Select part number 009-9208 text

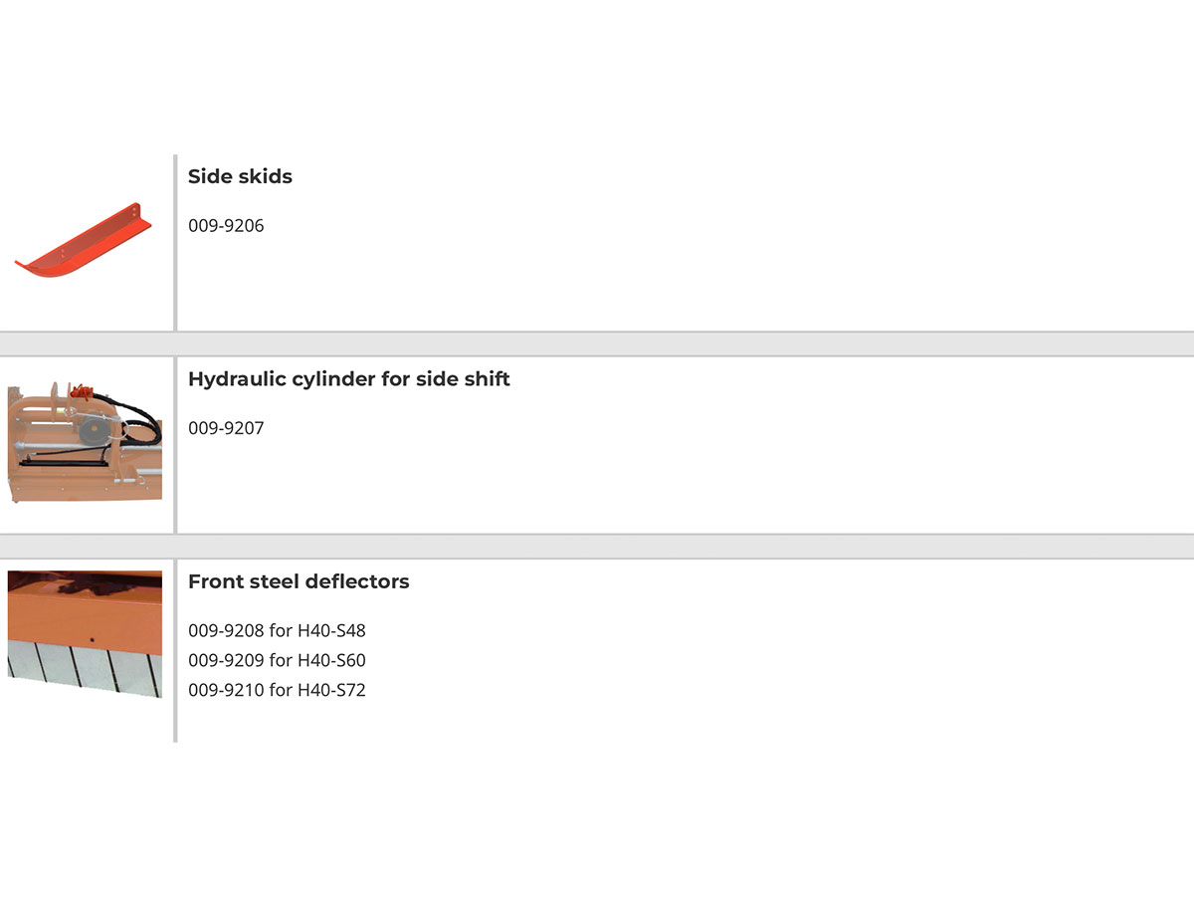pyautogui.click(x=226, y=631)
